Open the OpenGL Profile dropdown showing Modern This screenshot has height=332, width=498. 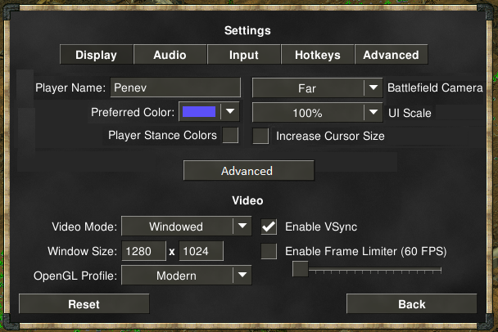coord(187,275)
